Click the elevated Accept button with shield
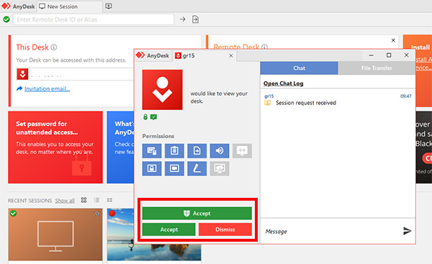 click(x=197, y=214)
